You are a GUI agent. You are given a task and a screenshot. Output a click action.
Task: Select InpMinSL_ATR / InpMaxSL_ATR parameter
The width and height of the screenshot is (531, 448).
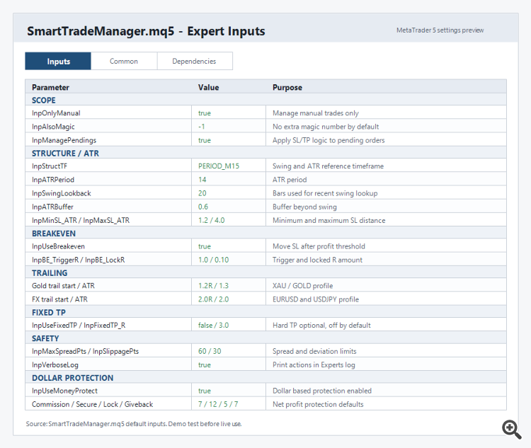[x=81, y=220]
